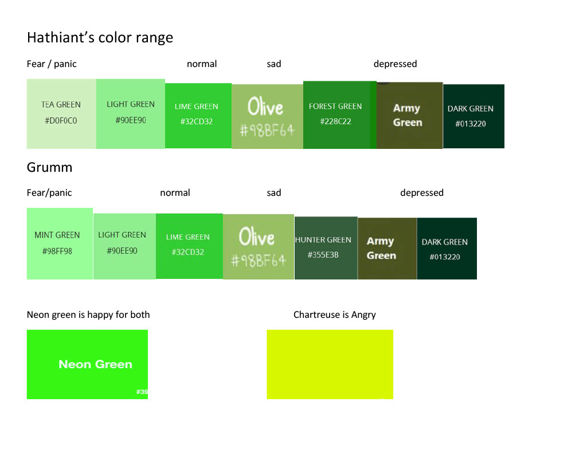Click the Neon Green rectangle

(87, 364)
